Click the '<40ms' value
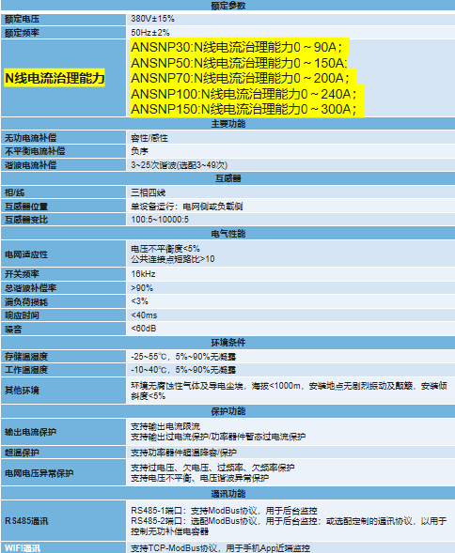Viewport: 455px width, 553px height. click(144, 315)
